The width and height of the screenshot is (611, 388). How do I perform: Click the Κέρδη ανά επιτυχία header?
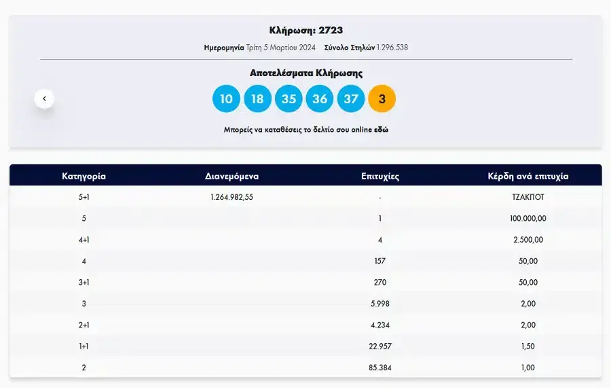point(527,176)
